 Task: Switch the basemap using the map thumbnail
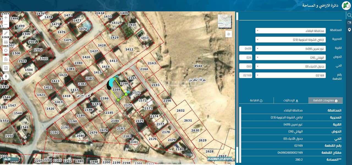[225, 21]
